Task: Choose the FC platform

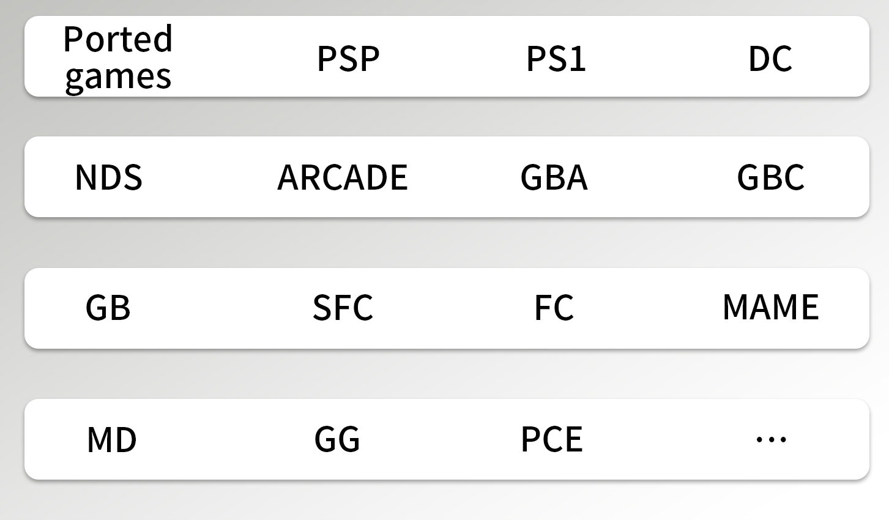Action: coord(554,308)
